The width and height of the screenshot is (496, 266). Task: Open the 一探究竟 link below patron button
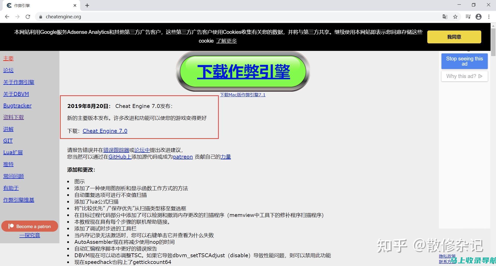30,235
